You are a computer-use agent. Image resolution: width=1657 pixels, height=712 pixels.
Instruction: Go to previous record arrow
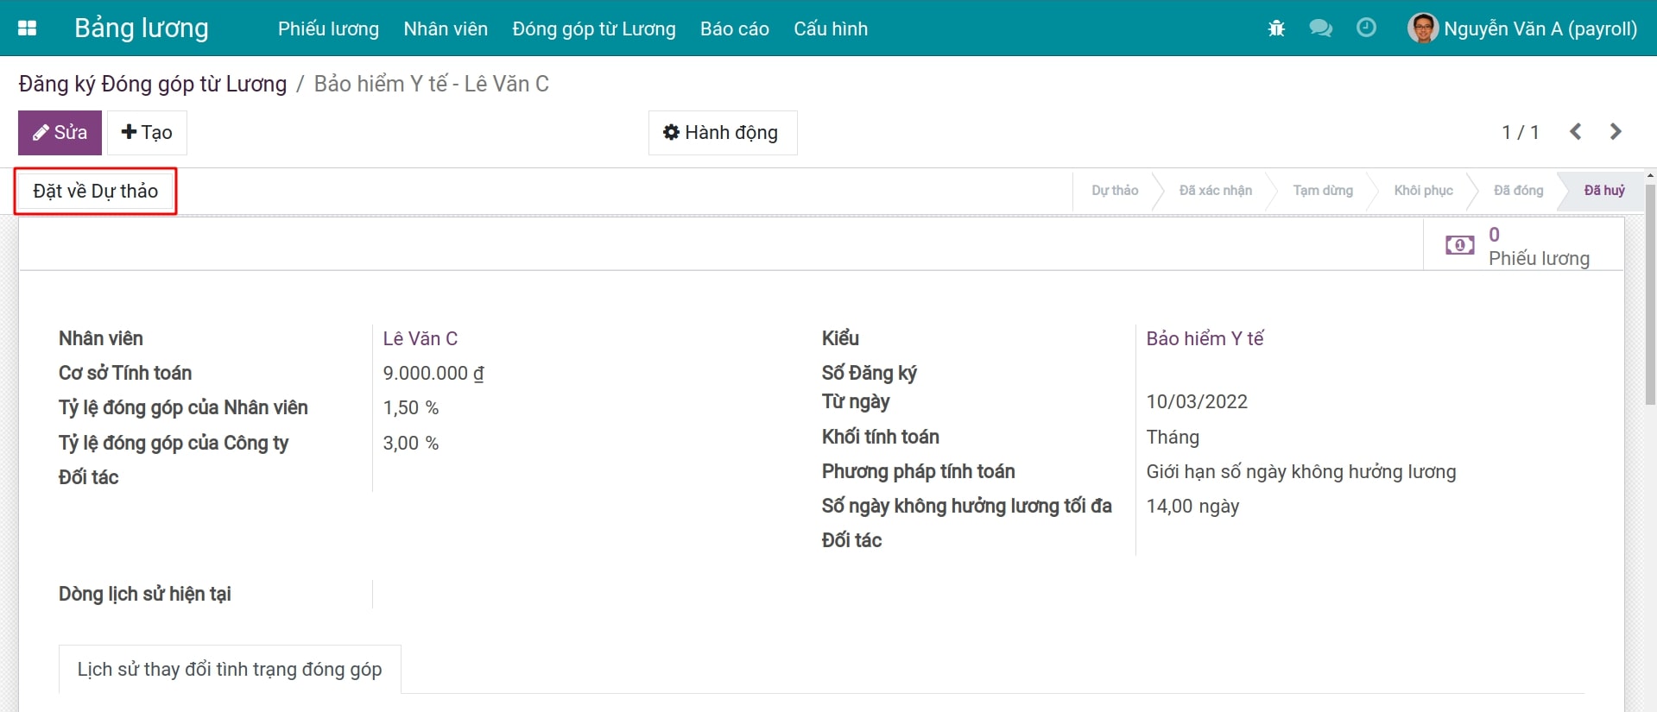[x=1576, y=132]
